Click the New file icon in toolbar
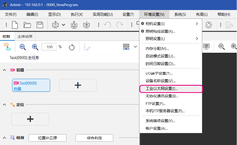 pyautogui.click(x=15, y=25)
